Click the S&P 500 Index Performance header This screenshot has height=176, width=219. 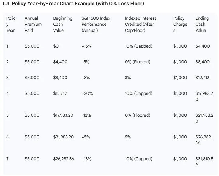pos(96,24)
